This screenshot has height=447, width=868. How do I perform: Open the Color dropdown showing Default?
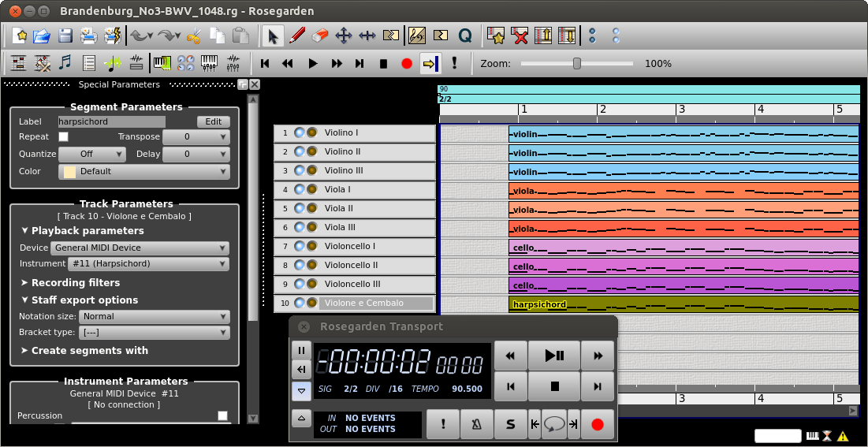144,172
